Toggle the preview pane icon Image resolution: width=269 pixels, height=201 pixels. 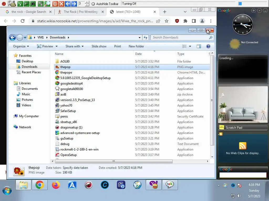[199, 46]
